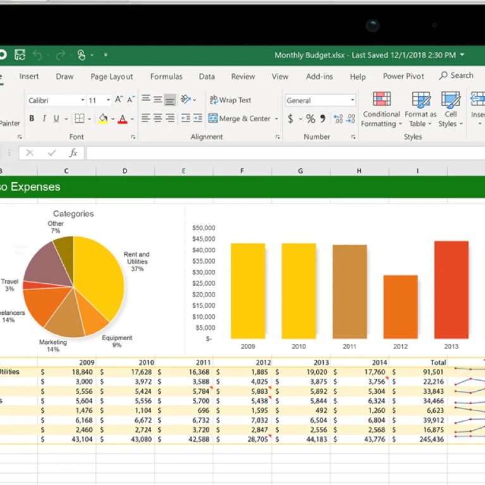Apply the yellow fill color swatch
The width and height of the screenshot is (485, 485).
click(x=103, y=119)
